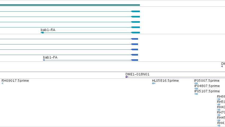Click the bab1-PA protein label
Image resolution: width=225 pixels, height=127 pixels.
tap(50, 57)
